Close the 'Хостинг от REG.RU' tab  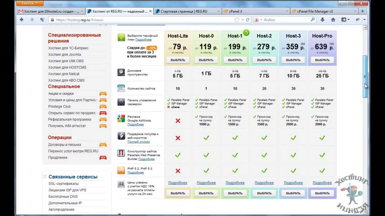point(150,11)
